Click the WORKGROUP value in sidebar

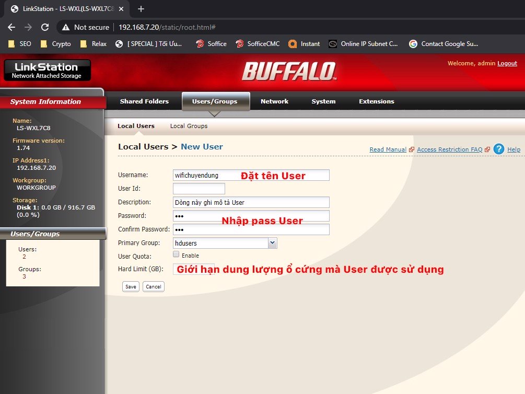pos(36,188)
